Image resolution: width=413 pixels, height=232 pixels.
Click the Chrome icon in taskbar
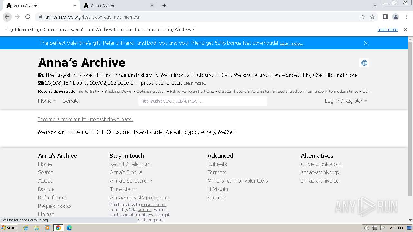[58, 228]
